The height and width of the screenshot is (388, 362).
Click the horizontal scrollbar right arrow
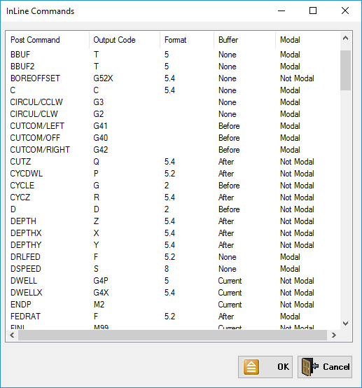point(333,335)
